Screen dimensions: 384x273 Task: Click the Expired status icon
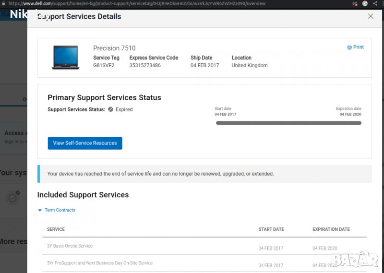(x=110, y=109)
